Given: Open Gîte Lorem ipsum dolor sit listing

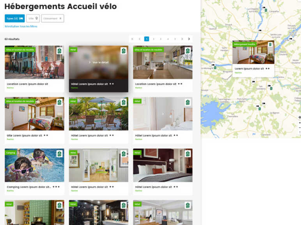Looking at the screenshot, I should [25, 136].
